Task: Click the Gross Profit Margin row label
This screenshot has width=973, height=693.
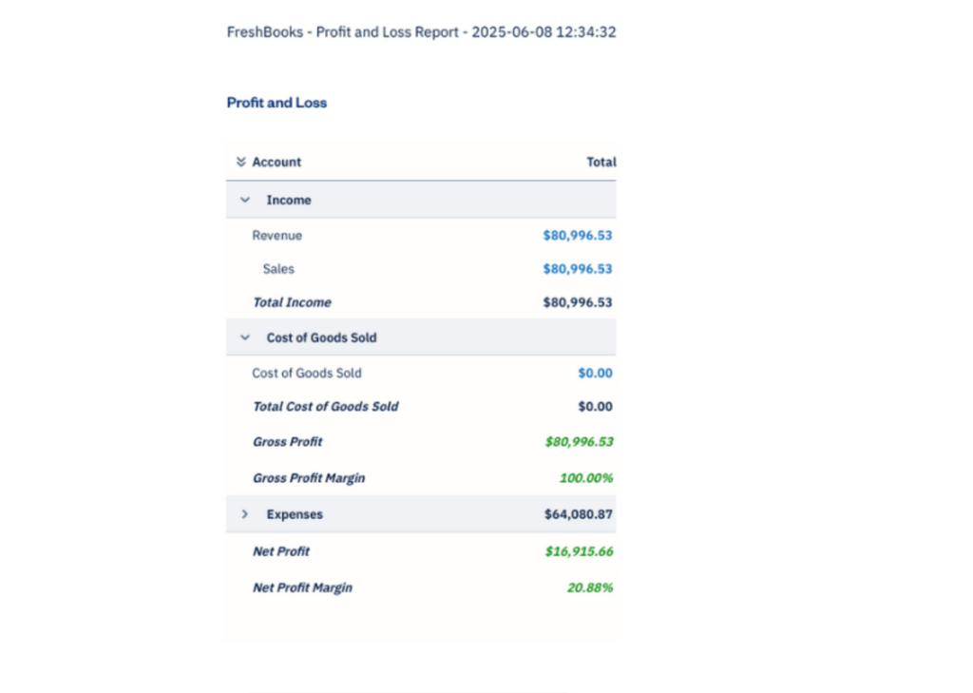Action: click(309, 478)
